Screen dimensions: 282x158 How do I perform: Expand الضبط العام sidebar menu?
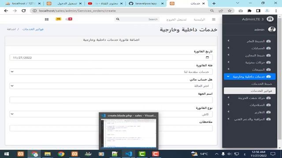coord(250,41)
